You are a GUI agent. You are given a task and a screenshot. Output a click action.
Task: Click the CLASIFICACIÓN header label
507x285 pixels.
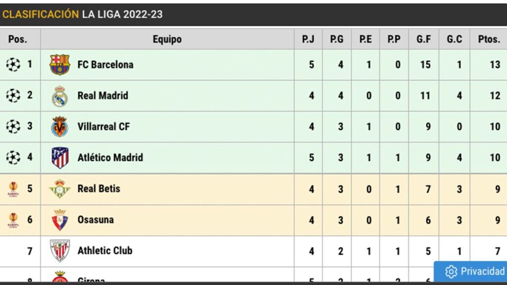[40, 14]
